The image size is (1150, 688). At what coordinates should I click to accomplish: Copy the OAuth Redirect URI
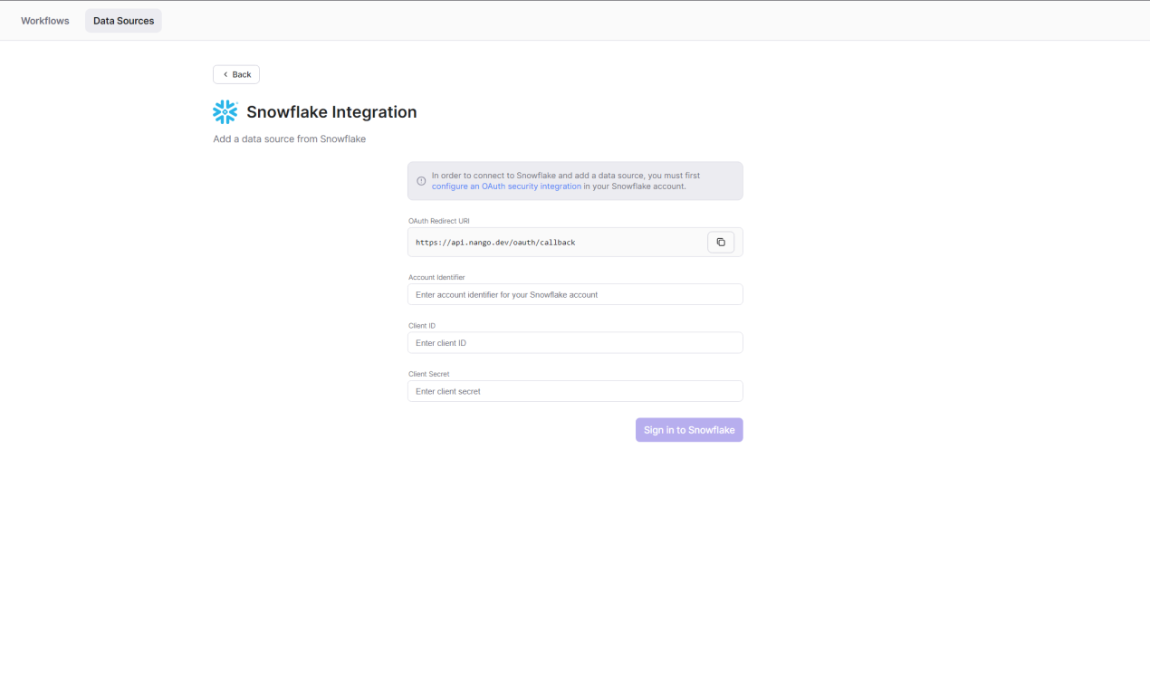tap(721, 242)
